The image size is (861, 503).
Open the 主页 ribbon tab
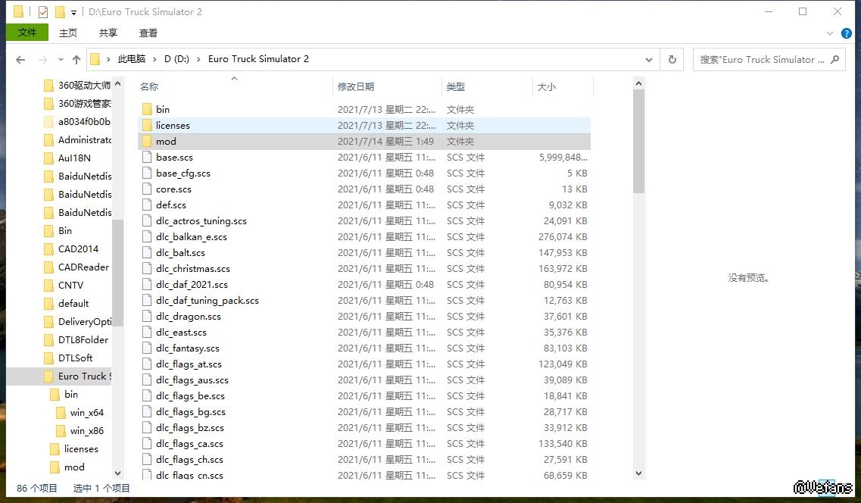[68, 33]
